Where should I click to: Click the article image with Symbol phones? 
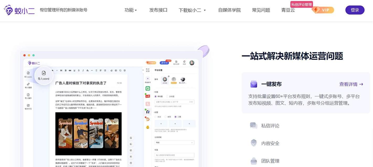(x=88, y=134)
